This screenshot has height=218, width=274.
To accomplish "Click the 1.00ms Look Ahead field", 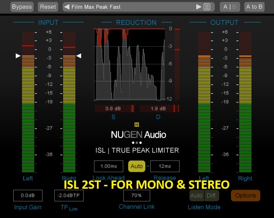I will (x=109, y=166).
